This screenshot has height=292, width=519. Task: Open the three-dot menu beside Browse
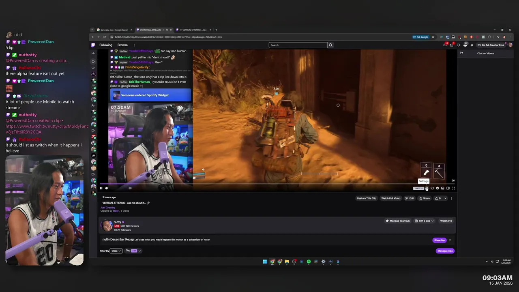[x=134, y=45]
